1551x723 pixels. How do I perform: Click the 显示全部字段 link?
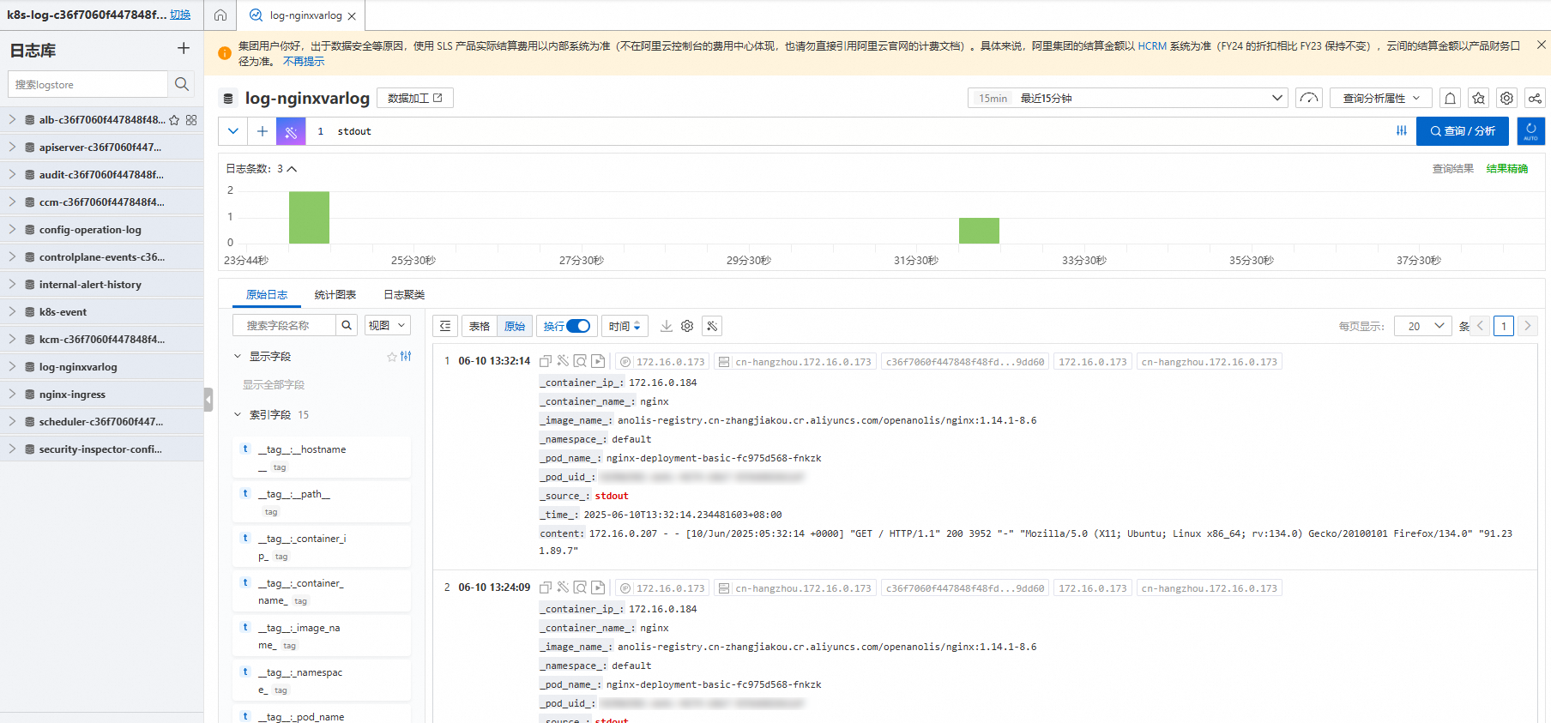click(x=274, y=384)
